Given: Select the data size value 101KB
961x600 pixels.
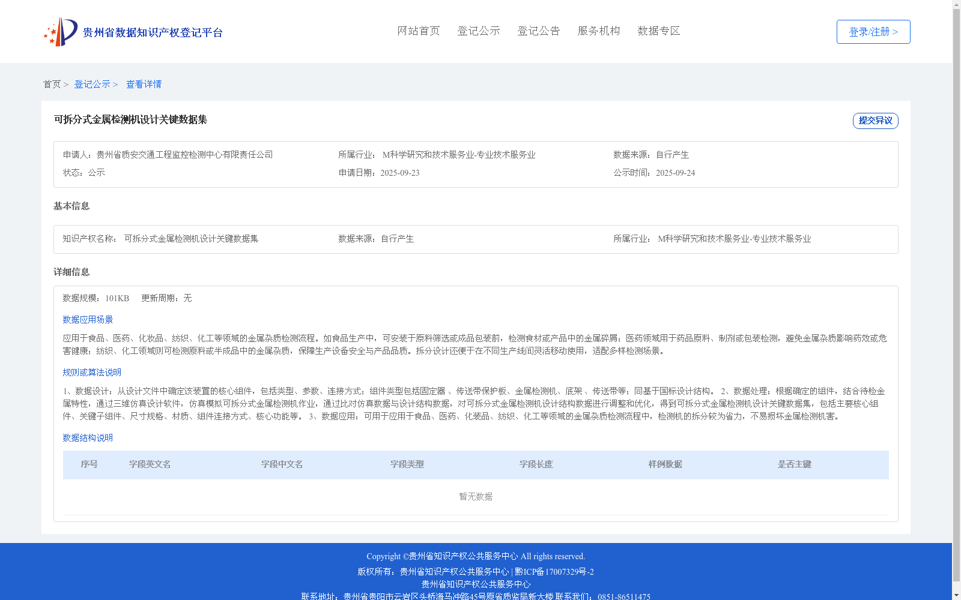Looking at the screenshot, I should tap(117, 298).
